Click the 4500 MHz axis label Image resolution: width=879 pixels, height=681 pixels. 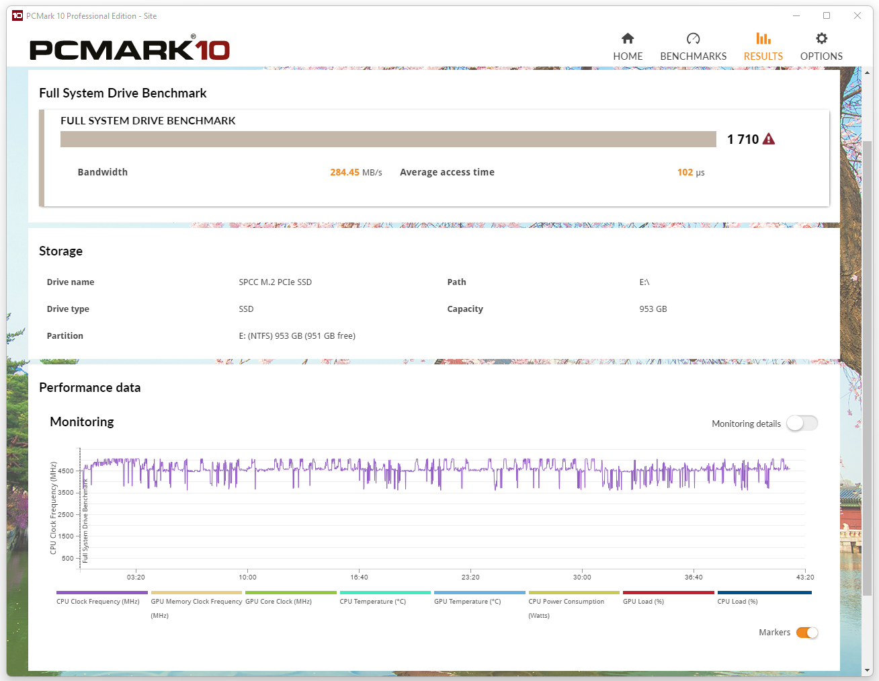click(66, 471)
